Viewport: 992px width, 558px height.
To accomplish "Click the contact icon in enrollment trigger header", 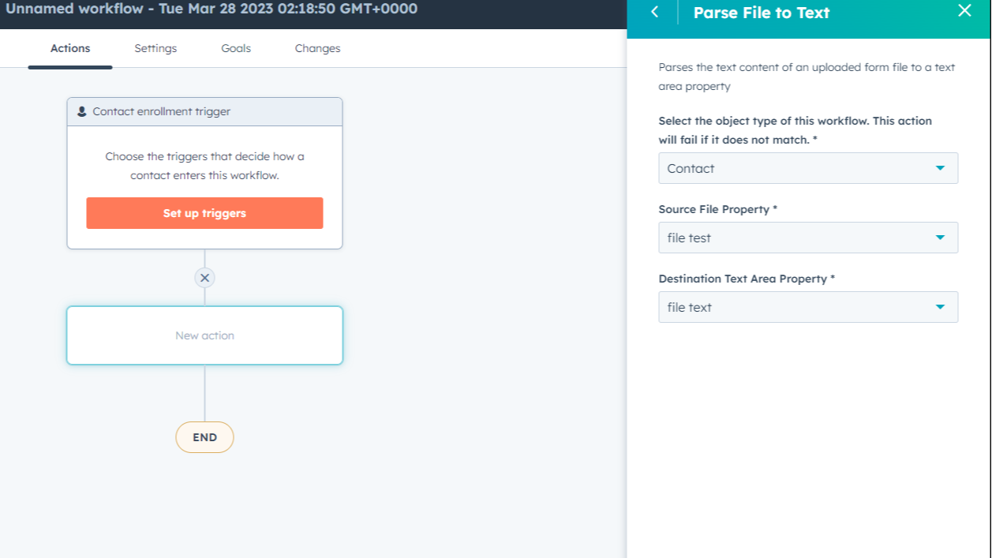I will pos(82,111).
